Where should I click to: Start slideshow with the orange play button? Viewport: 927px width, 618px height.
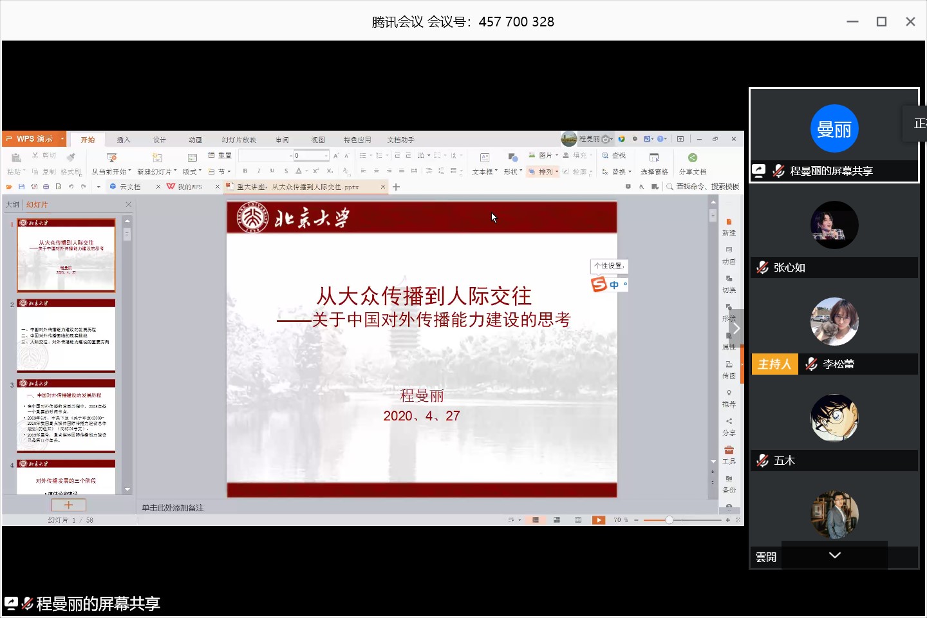pos(599,520)
